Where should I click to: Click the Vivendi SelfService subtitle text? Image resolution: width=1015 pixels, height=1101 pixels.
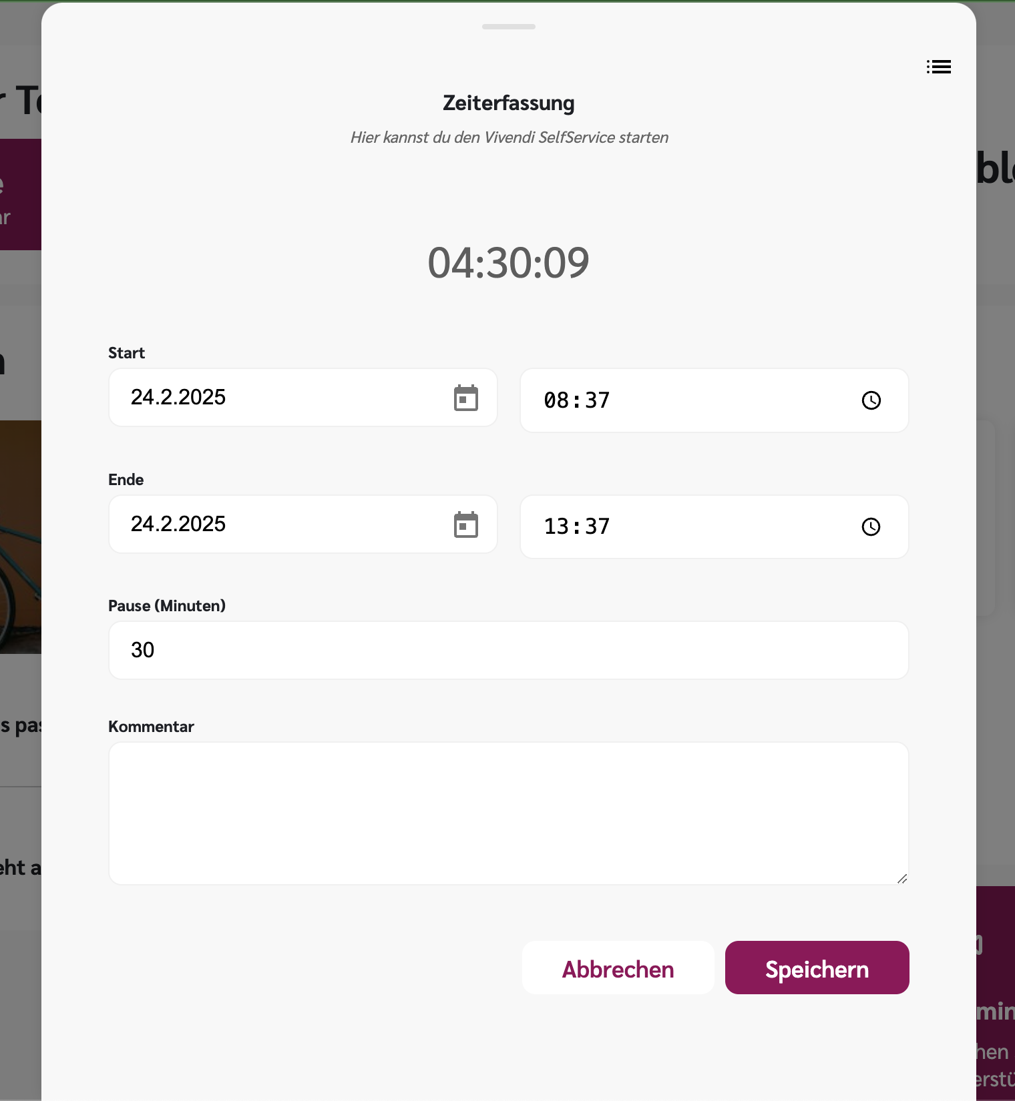click(509, 137)
